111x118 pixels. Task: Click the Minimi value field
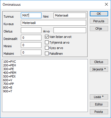click(31, 45)
